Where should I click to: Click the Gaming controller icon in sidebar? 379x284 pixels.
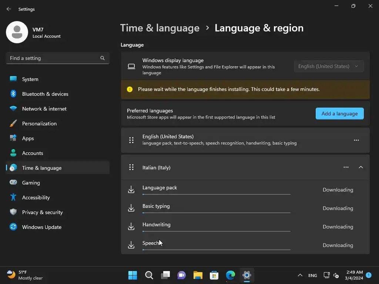pos(13,182)
